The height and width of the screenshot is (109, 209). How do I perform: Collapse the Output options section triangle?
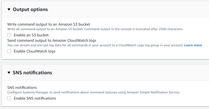(9, 9)
